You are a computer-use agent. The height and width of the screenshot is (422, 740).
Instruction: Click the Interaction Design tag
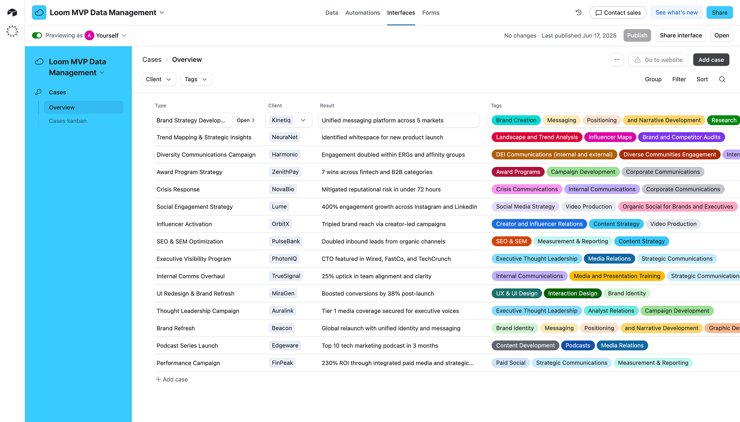pos(573,293)
